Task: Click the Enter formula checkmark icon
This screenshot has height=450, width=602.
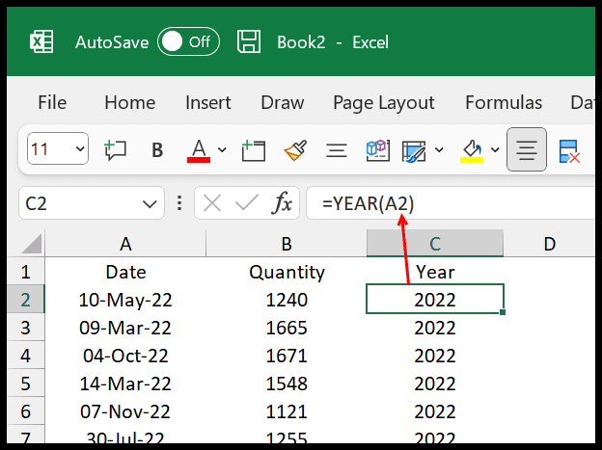Action: click(x=247, y=203)
